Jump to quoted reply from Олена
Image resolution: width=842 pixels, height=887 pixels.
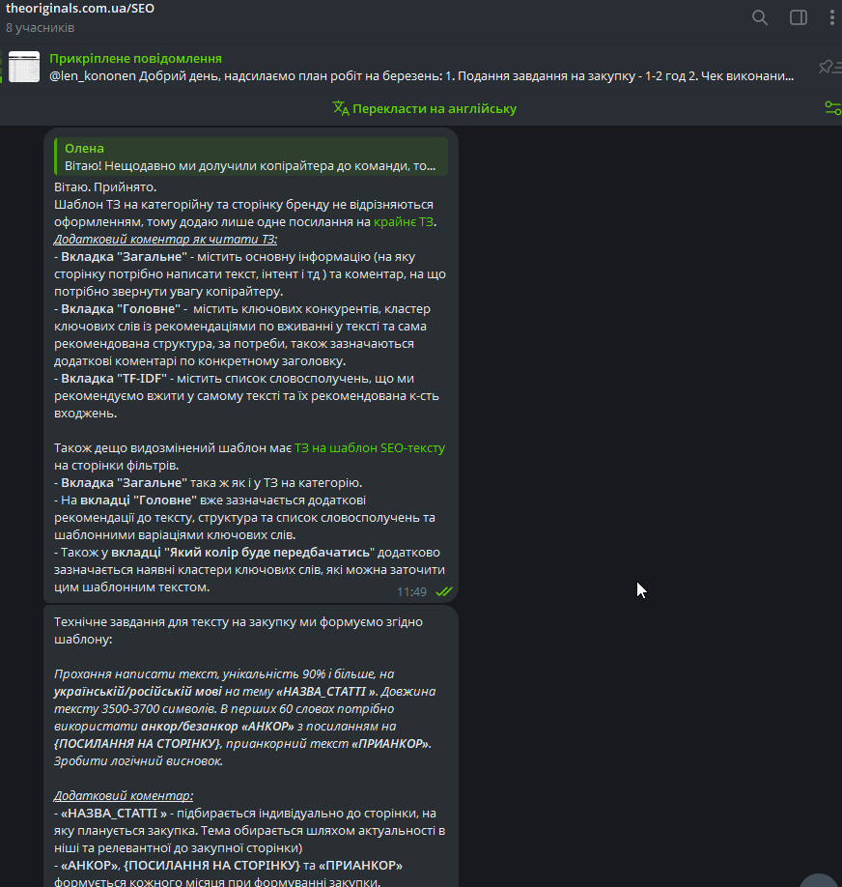[251, 157]
